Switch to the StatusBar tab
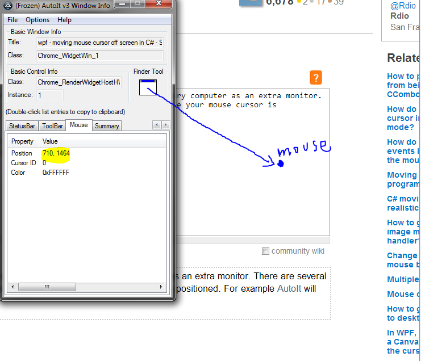 (22, 126)
